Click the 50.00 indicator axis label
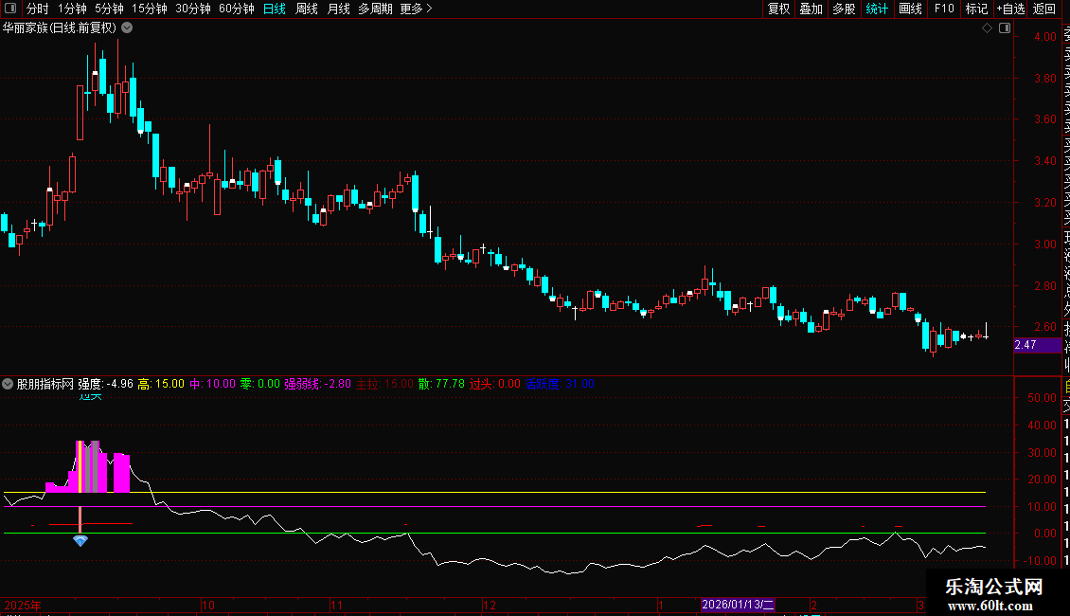 (1042, 397)
